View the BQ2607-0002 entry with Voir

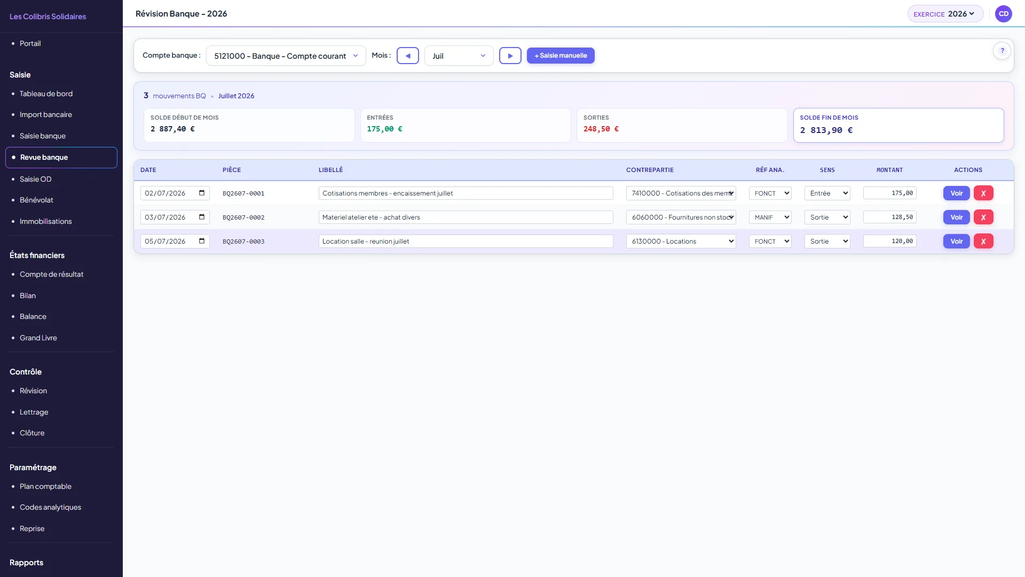click(956, 217)
